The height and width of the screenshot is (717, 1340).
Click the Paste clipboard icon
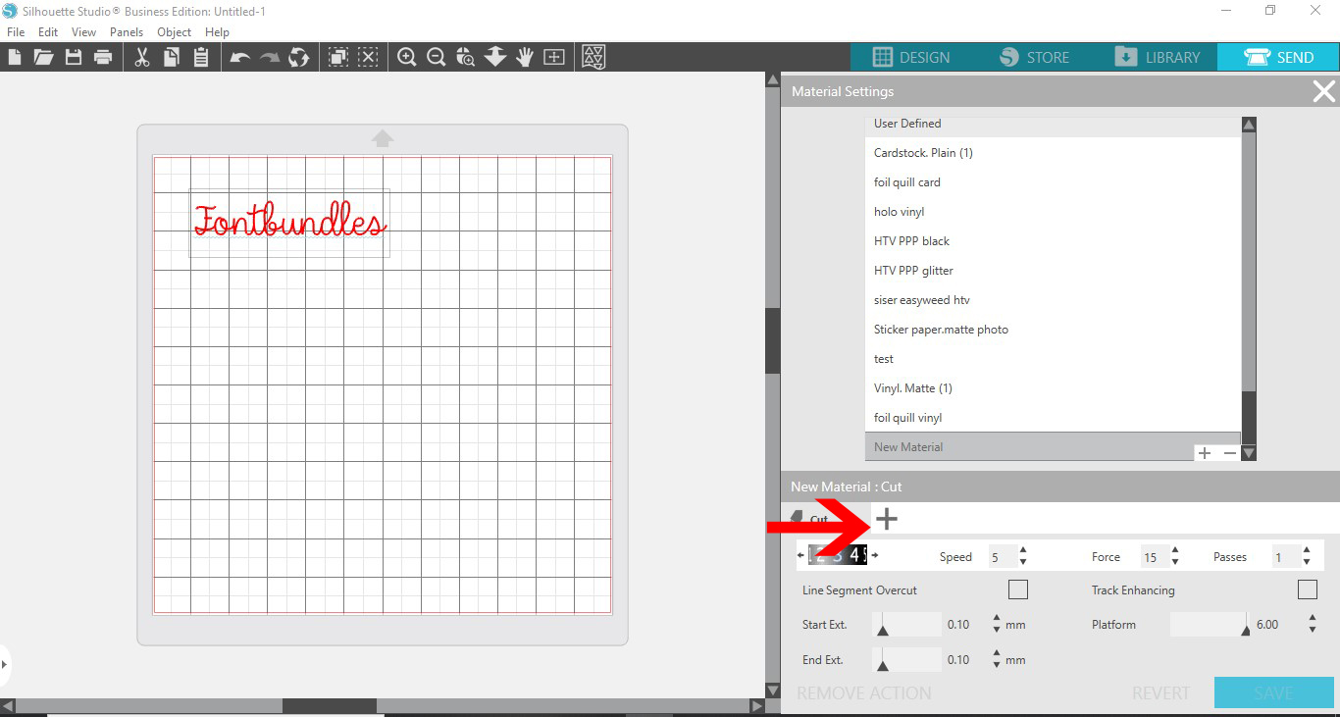coord(201,57)
